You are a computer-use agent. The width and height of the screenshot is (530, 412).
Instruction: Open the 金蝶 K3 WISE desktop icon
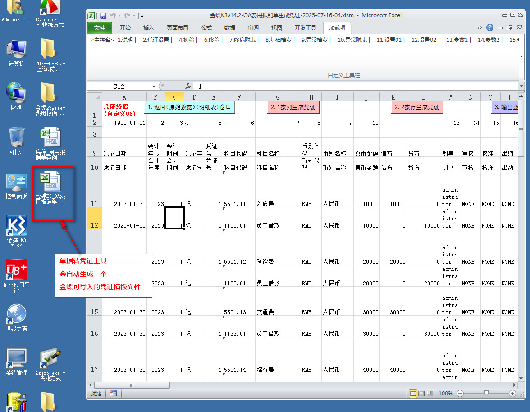coord(16,231)
